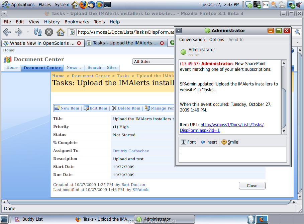Click the Manage Permissions icon

coord(147,108)
